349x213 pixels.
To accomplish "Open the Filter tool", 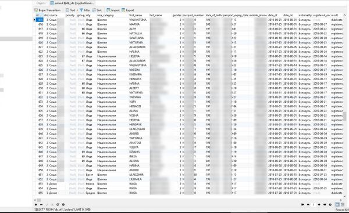I will coord(85,10).
